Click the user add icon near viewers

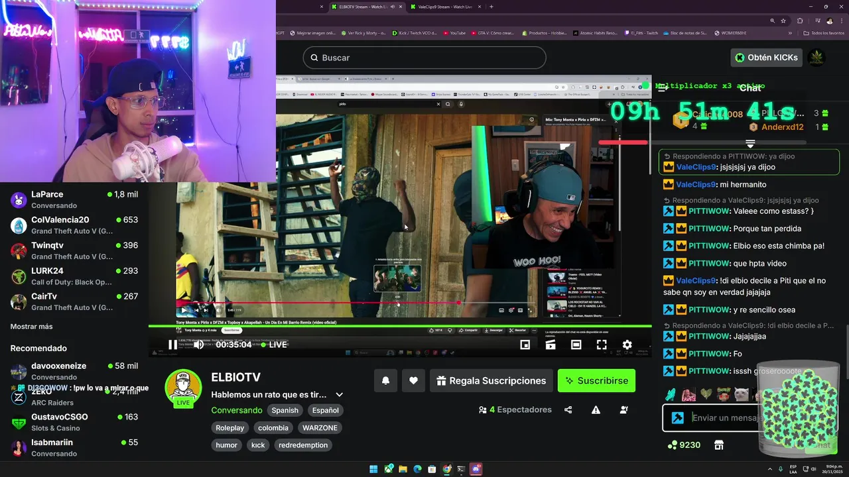point(623,410)
